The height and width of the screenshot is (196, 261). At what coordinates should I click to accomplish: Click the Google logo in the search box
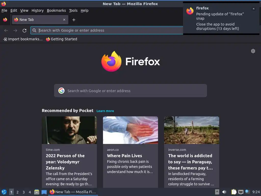tap(61, 91)
